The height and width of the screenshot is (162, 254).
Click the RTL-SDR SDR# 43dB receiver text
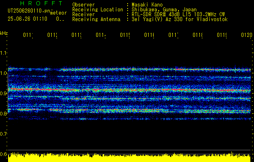[178, 15]
